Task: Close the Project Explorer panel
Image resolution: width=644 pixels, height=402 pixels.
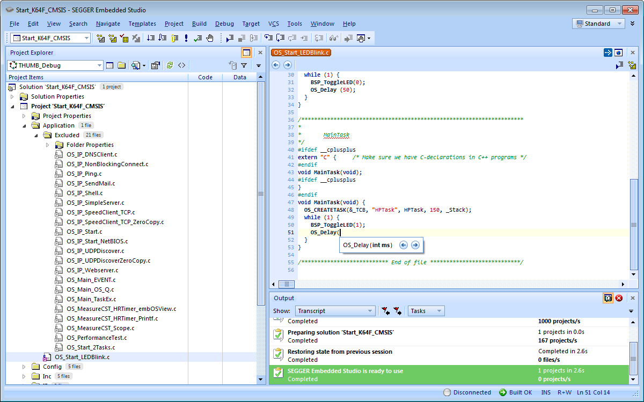Action: click(x=260, y=53)
